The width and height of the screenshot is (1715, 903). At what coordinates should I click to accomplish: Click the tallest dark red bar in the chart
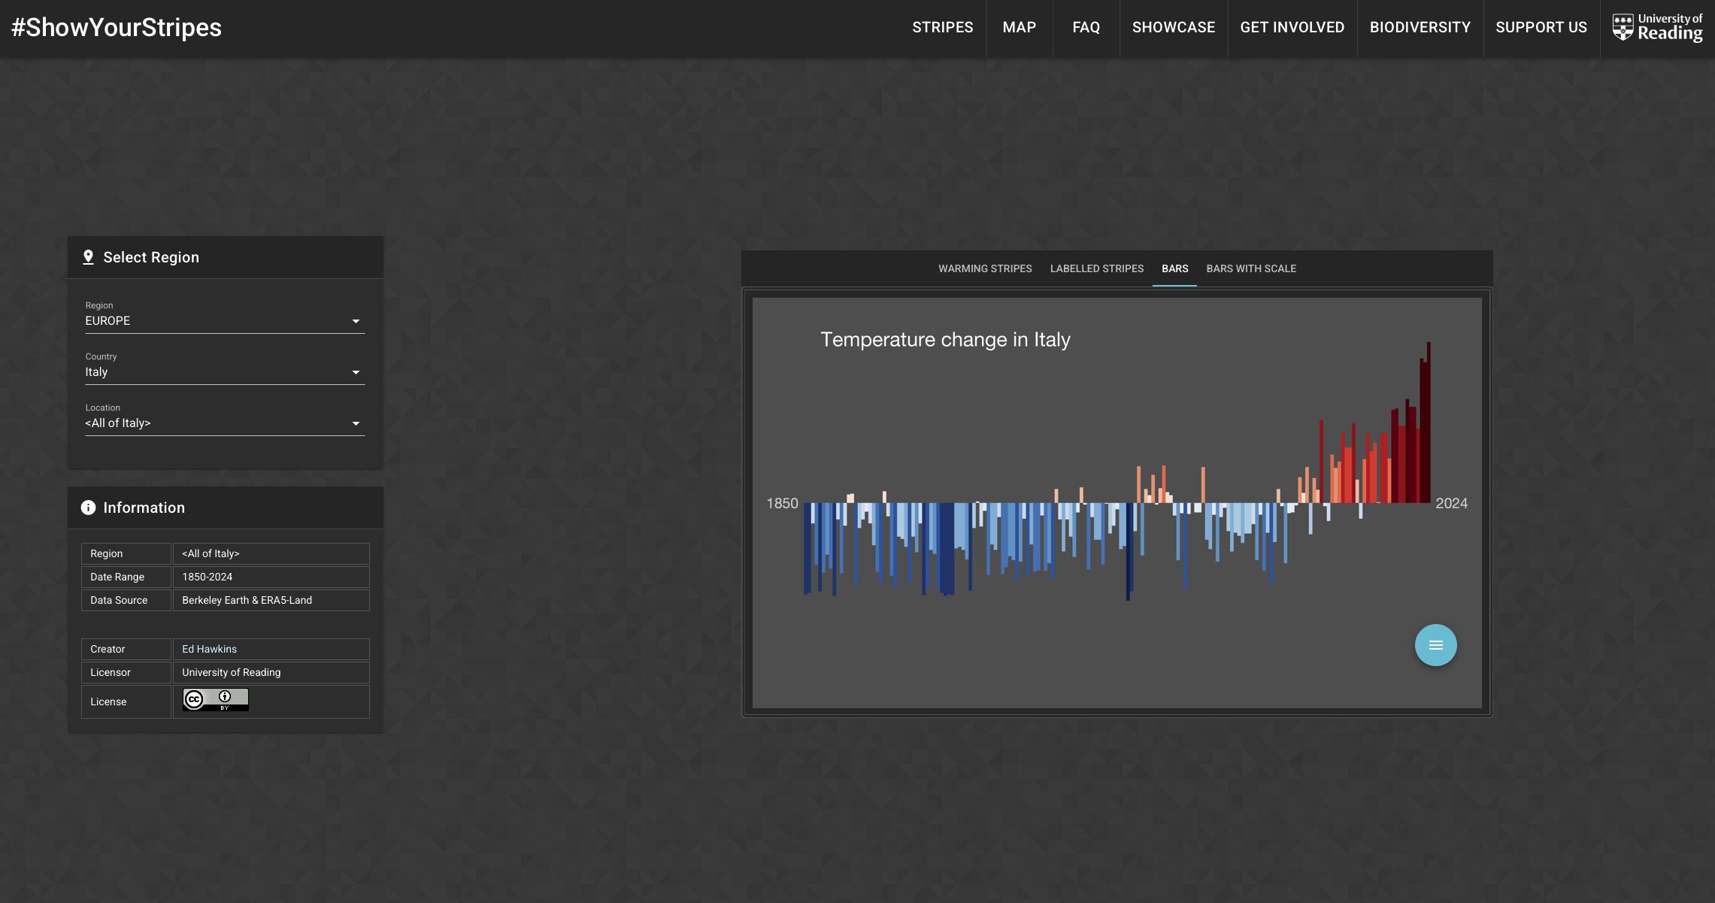(1429, 421)
